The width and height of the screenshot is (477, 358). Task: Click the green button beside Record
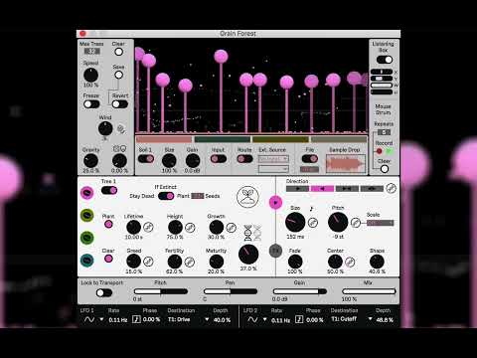tap(390, 151)
